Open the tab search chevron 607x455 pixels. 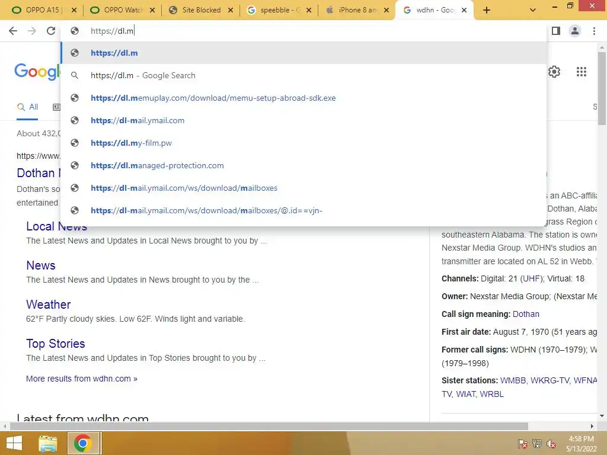tap(533, 10)
